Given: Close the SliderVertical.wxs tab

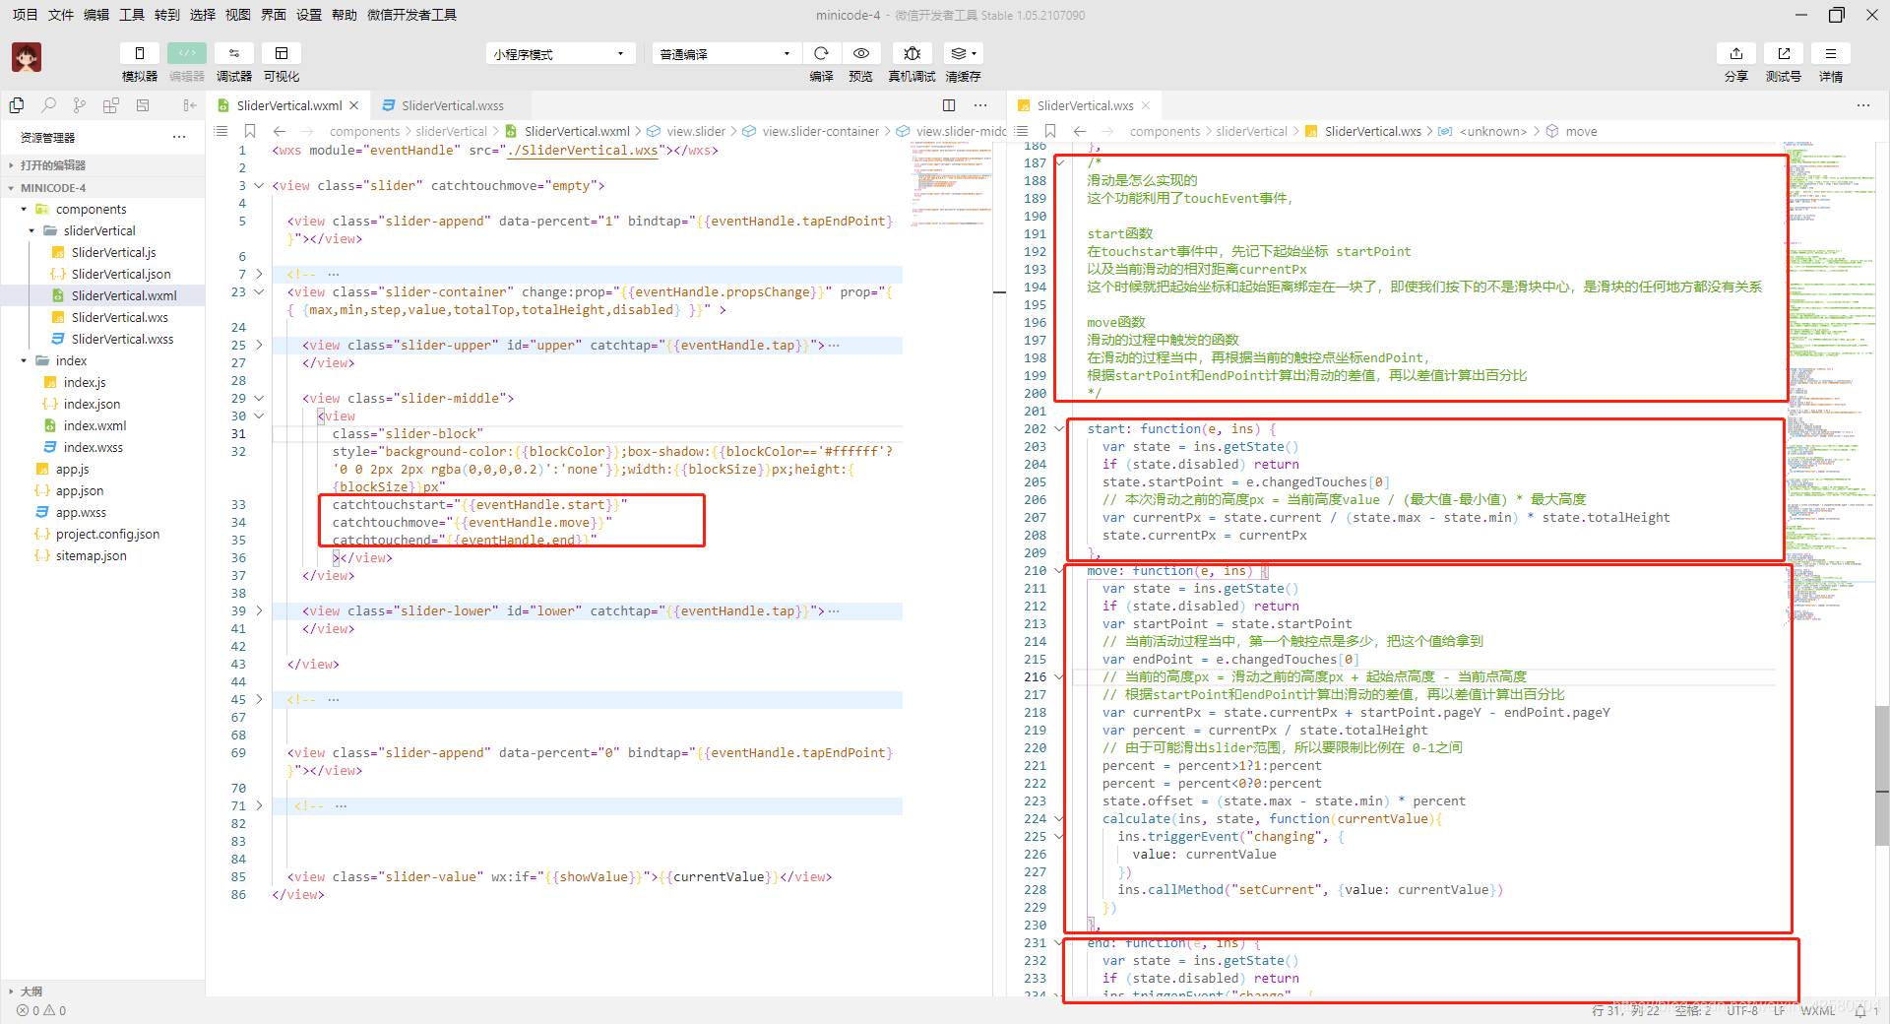Looking at the screenshot, I should tap(1146, 105).
